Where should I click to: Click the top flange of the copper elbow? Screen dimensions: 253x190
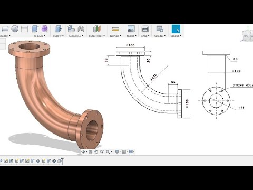tap(29, 49)
